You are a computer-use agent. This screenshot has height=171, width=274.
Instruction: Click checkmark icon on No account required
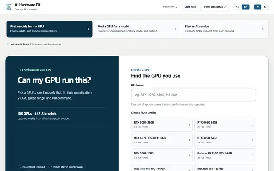[x=21, y=167]
